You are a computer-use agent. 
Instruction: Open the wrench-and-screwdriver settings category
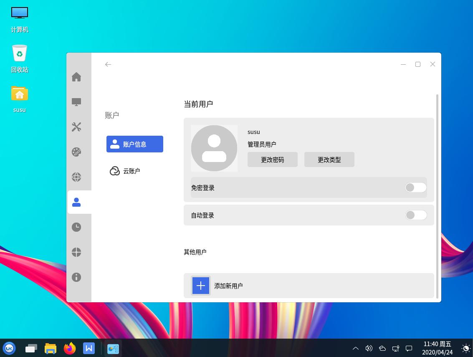pyautogui.click(x=76, y=127)
